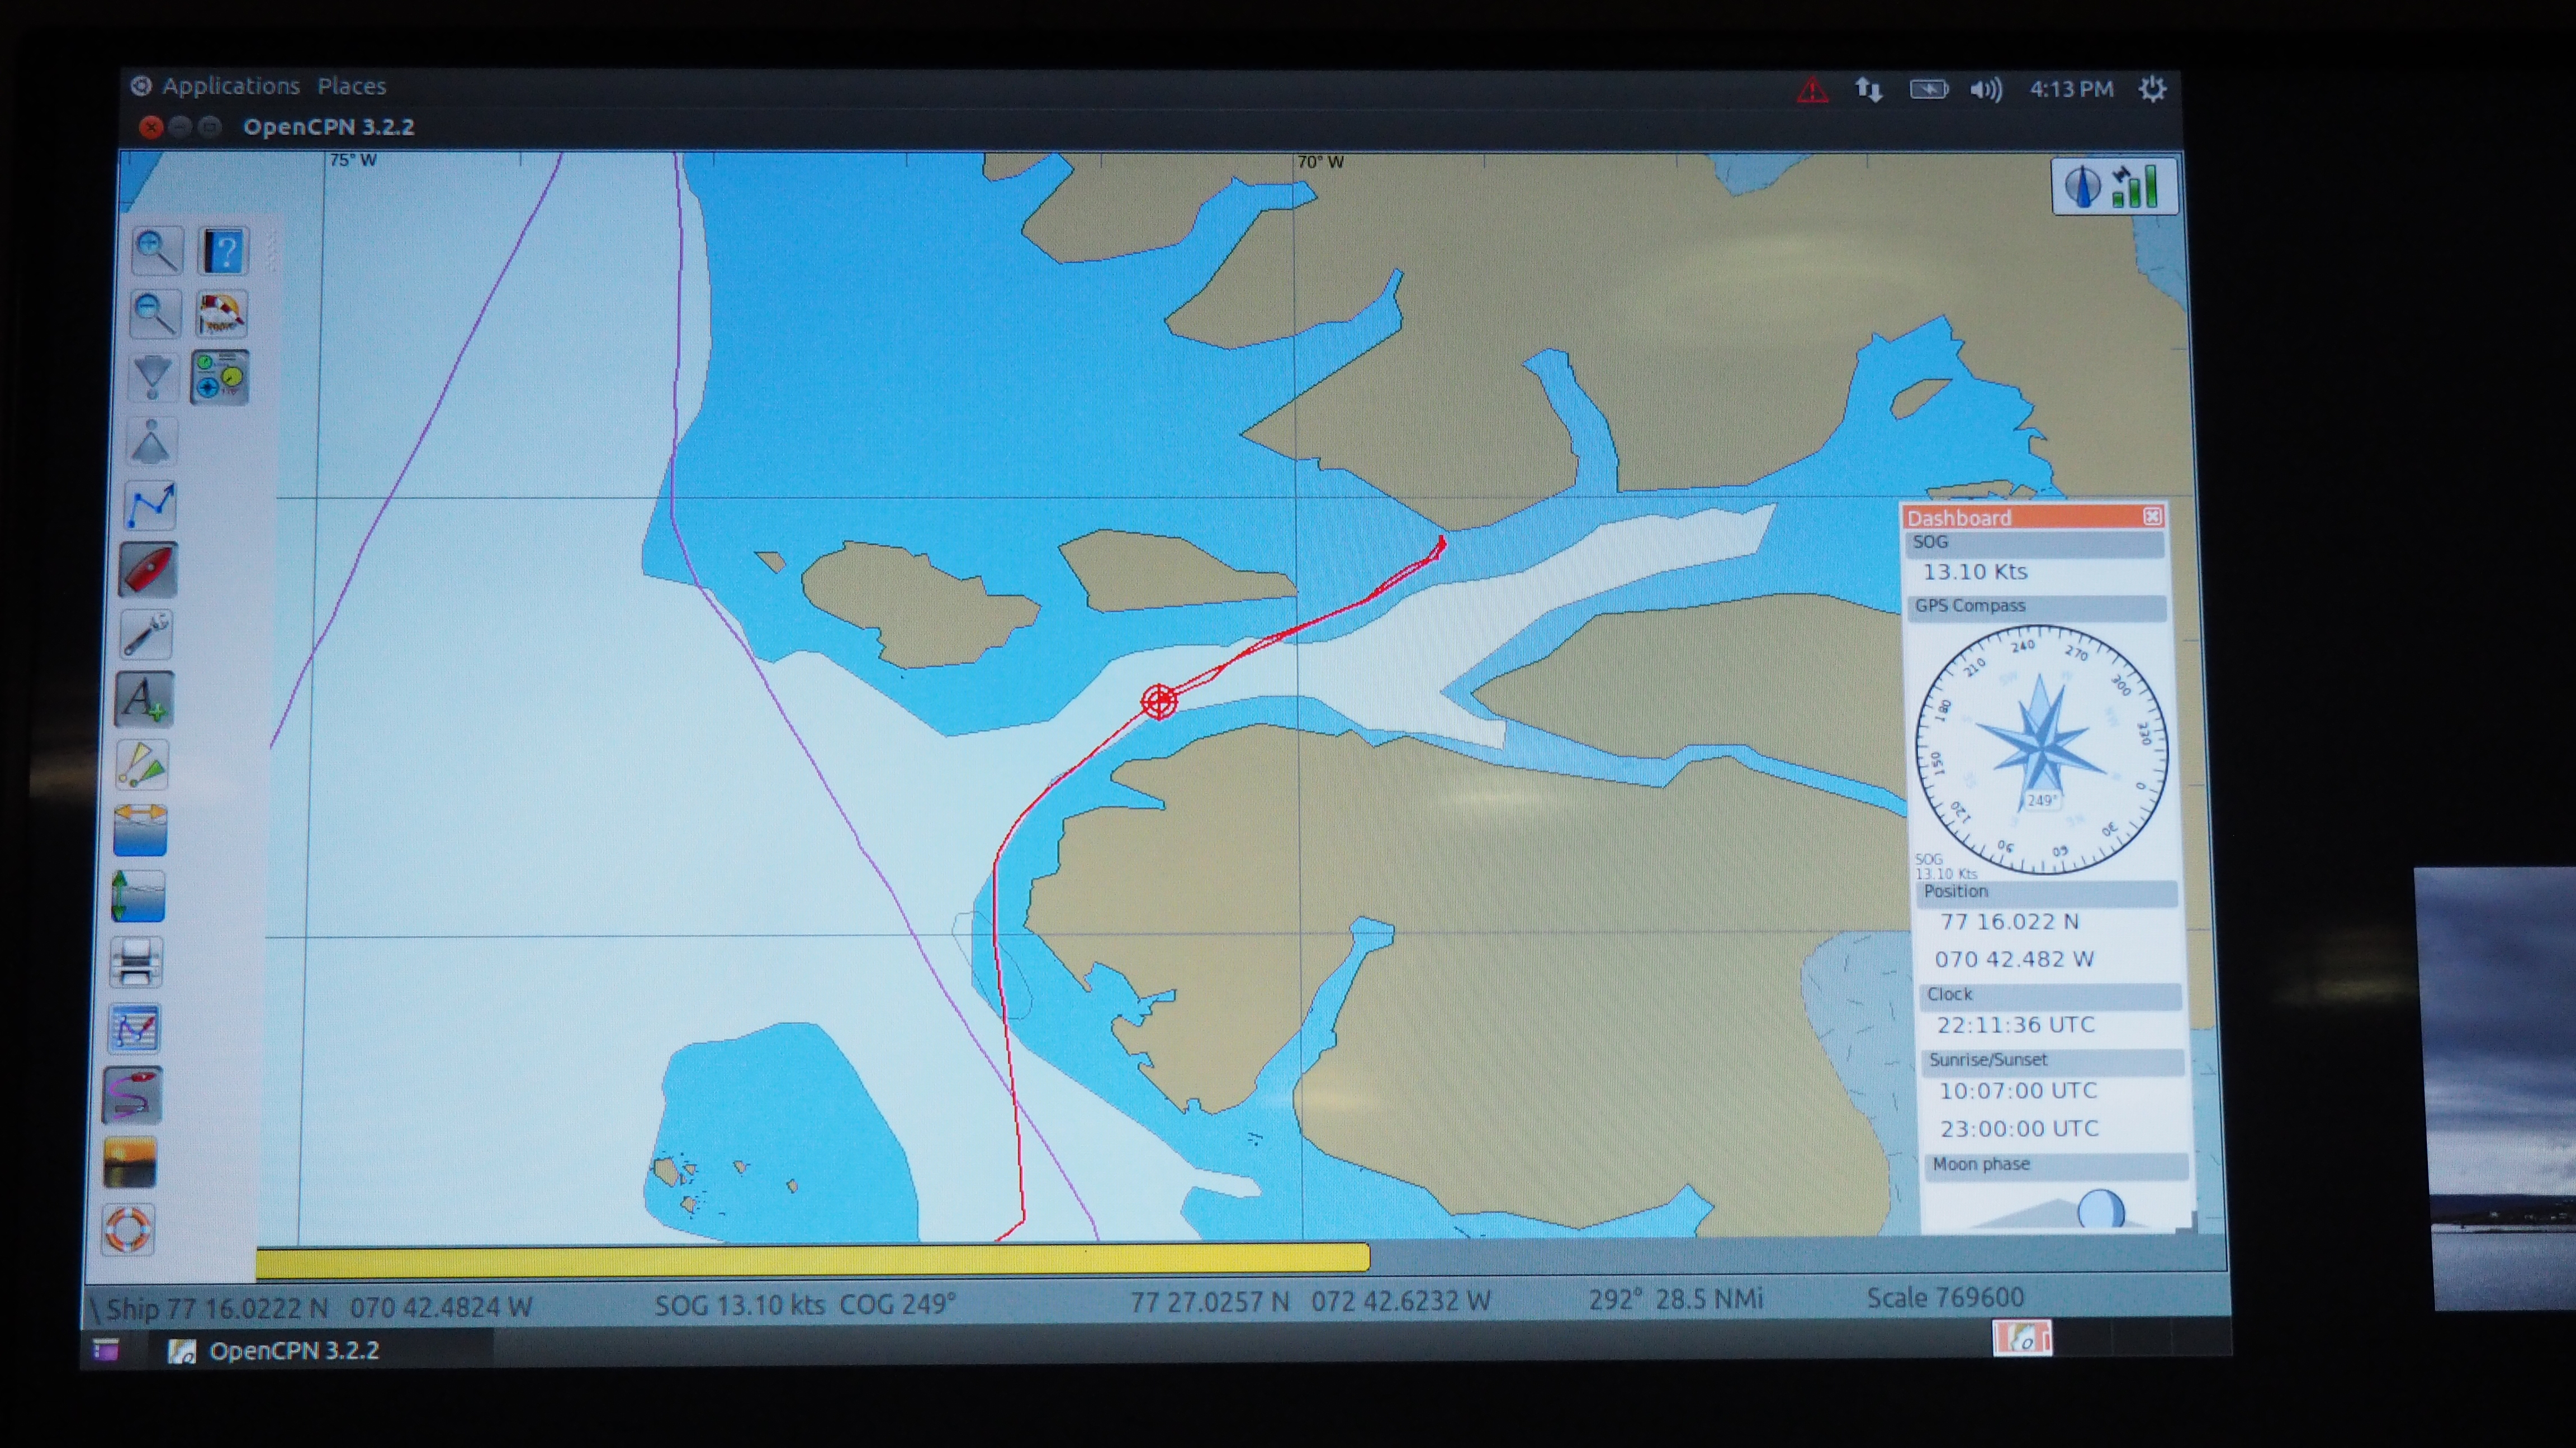
Task: Open the GRIB weather windsock icon
Action: [221, 314]
